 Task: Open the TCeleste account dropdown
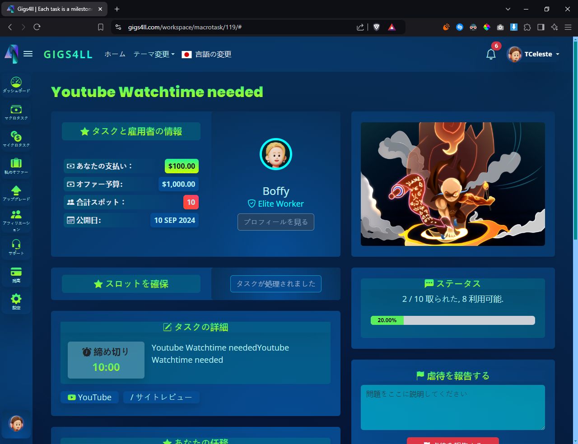pyautogui.click(x=533, y=54)
